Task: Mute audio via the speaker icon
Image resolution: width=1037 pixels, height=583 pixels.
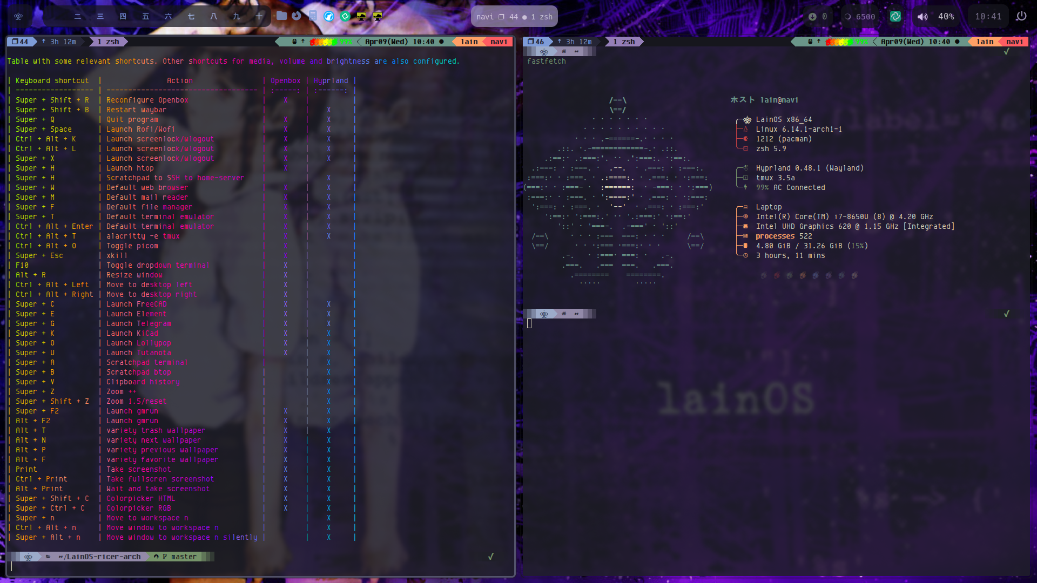Action: pos(922,16)
